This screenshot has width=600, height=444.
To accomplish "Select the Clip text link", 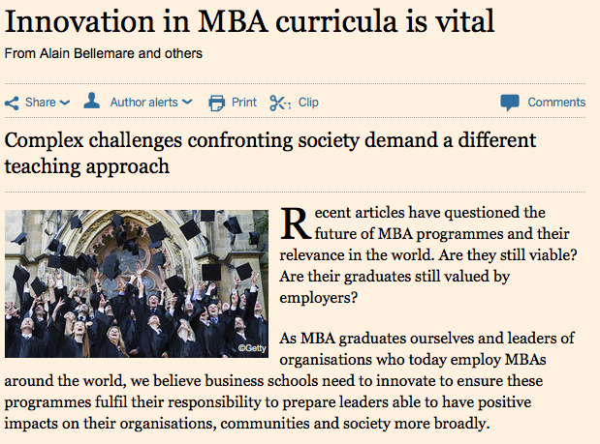I will coord(308,103).
